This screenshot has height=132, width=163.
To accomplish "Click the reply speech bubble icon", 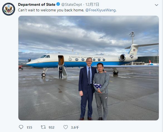I will point(21,127).
